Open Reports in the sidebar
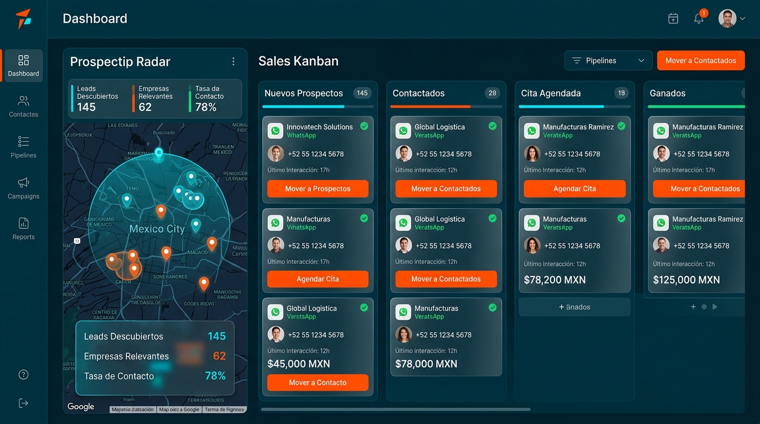This screenshot has height=424, width=760. (x=23, y=229)
